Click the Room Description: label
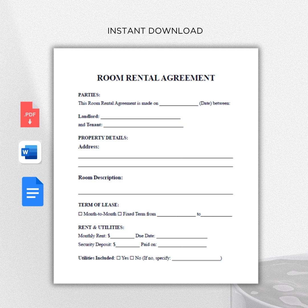308x308 pixels. click(100, 178)
